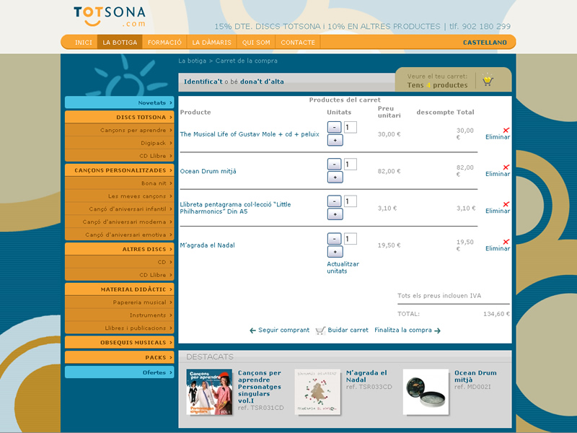Open the shopping cart basket icon
577x433 pixels.
pyautogui.click(x=488, y=80)
